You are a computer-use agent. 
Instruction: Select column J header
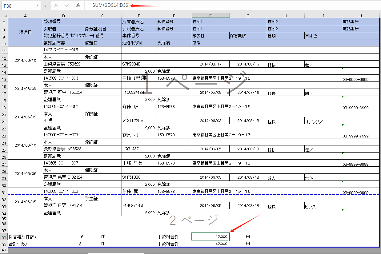click(x=361, y=16)
